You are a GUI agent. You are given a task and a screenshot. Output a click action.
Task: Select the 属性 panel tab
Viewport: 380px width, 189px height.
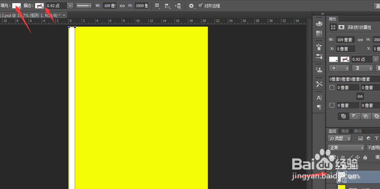[x=332, y=19]
